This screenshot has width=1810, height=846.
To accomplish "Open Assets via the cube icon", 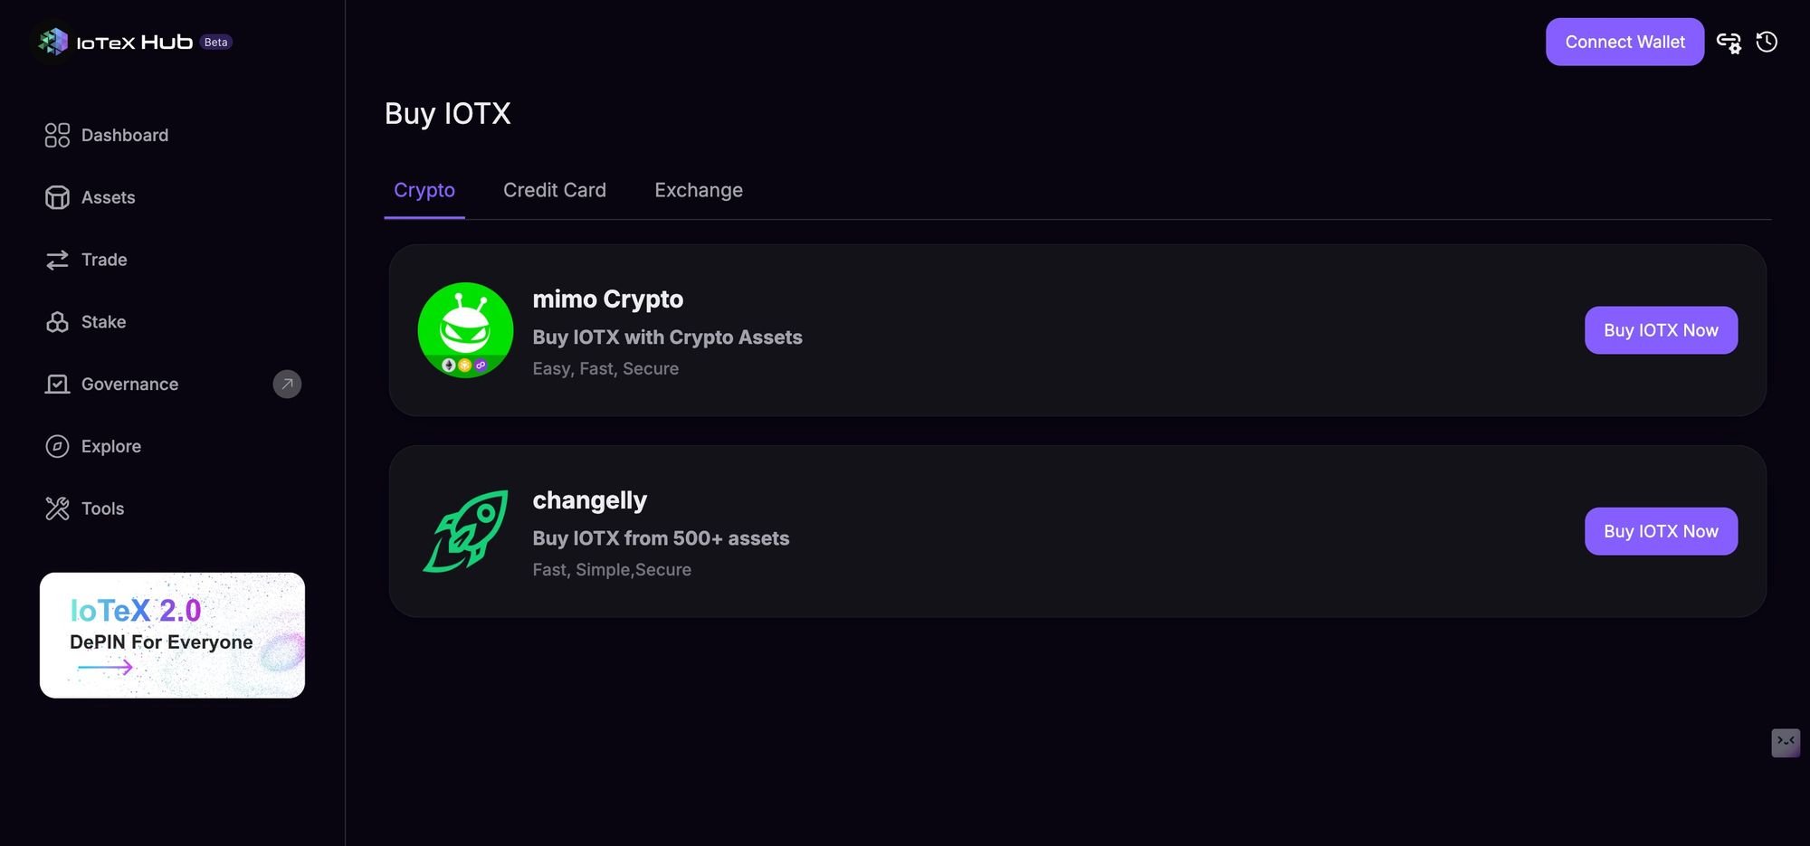I will (x=57, y=197).
